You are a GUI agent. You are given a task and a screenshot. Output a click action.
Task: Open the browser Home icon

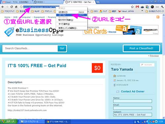[16, 7]
